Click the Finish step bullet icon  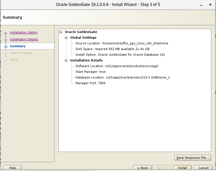(6, 60)
